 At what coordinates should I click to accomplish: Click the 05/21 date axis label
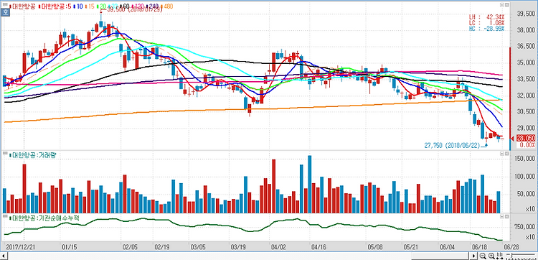(411, 247)
